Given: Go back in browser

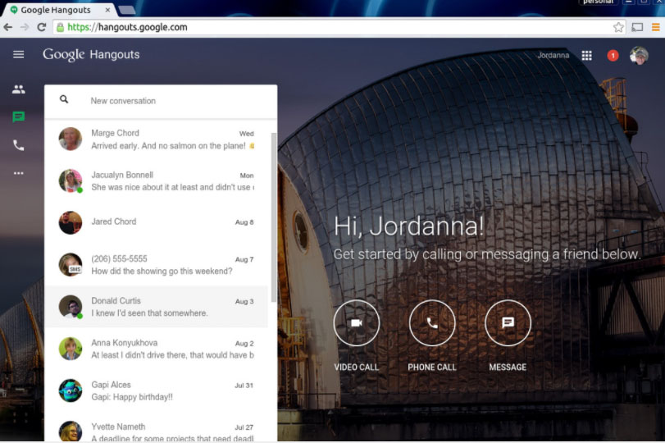Looking at the screenshot, I should (x=8, y=27).
